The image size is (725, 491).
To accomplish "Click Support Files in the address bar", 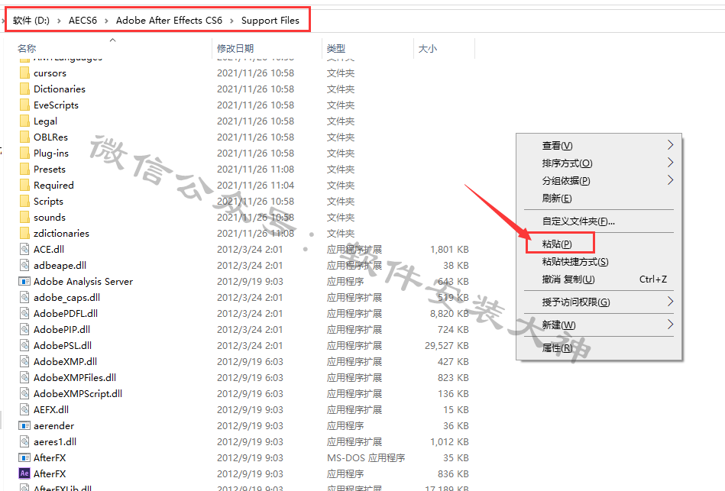I will [x=270, y=21].
